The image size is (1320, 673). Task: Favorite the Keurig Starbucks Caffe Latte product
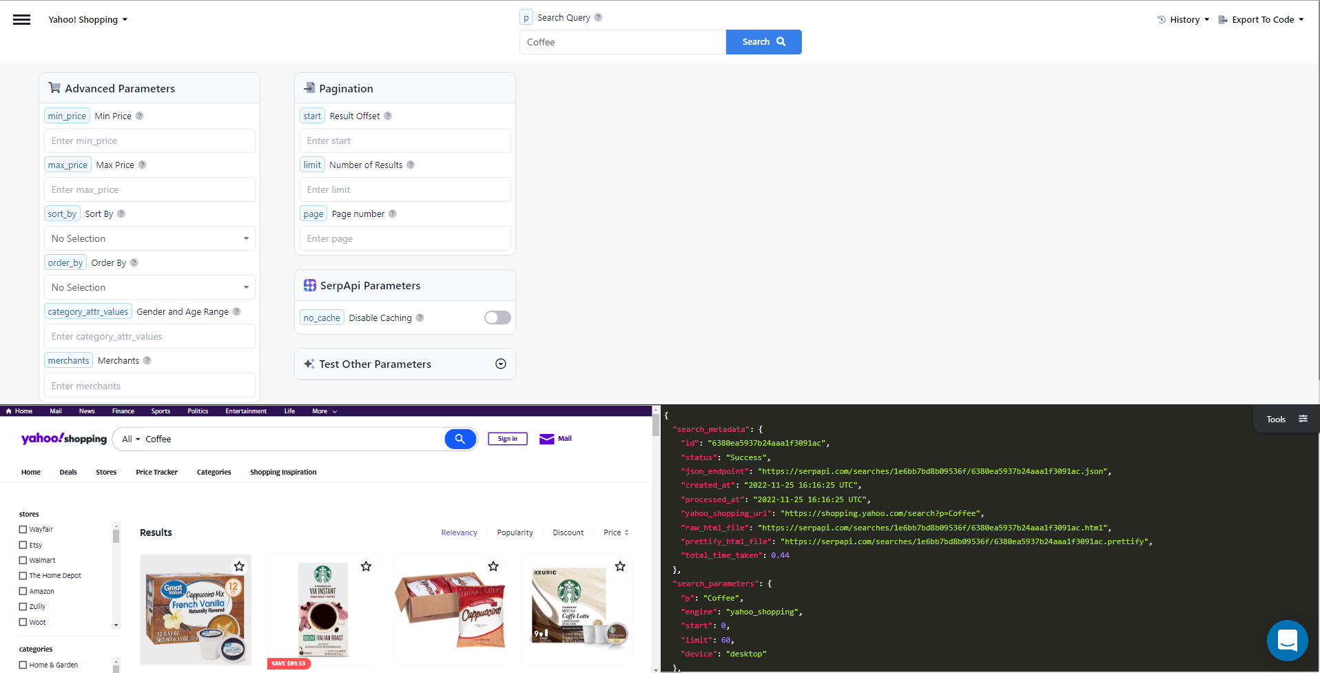pos(620,566)
